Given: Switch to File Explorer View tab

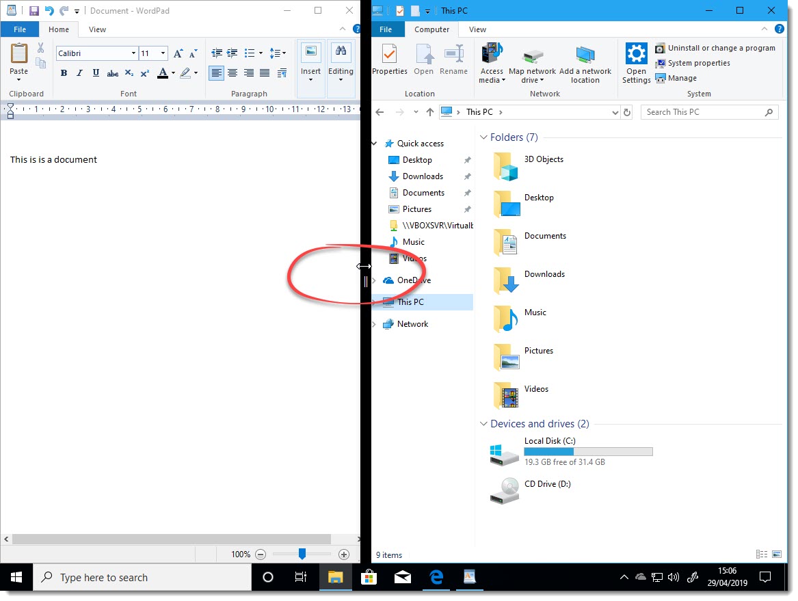Looking at the screenshot, I should pyautogui.click(x=477, y=29).
